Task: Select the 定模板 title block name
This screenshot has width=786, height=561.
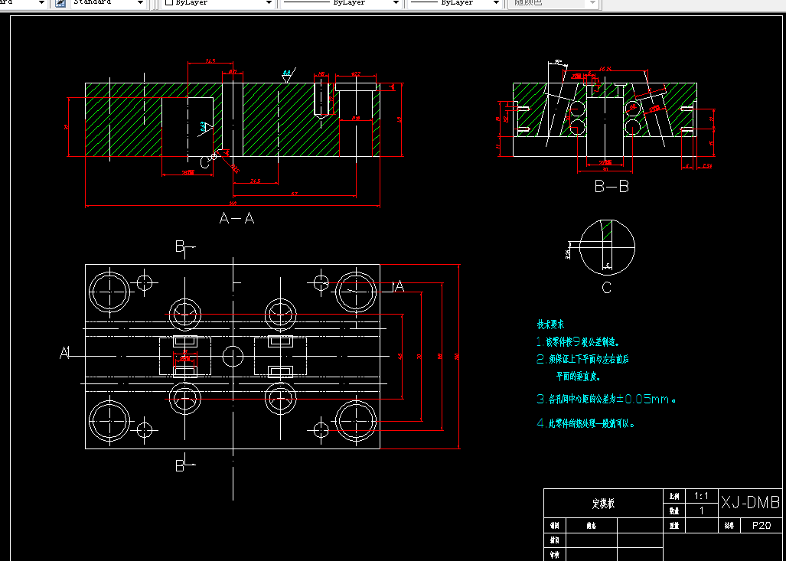Action: click(603, 504)
